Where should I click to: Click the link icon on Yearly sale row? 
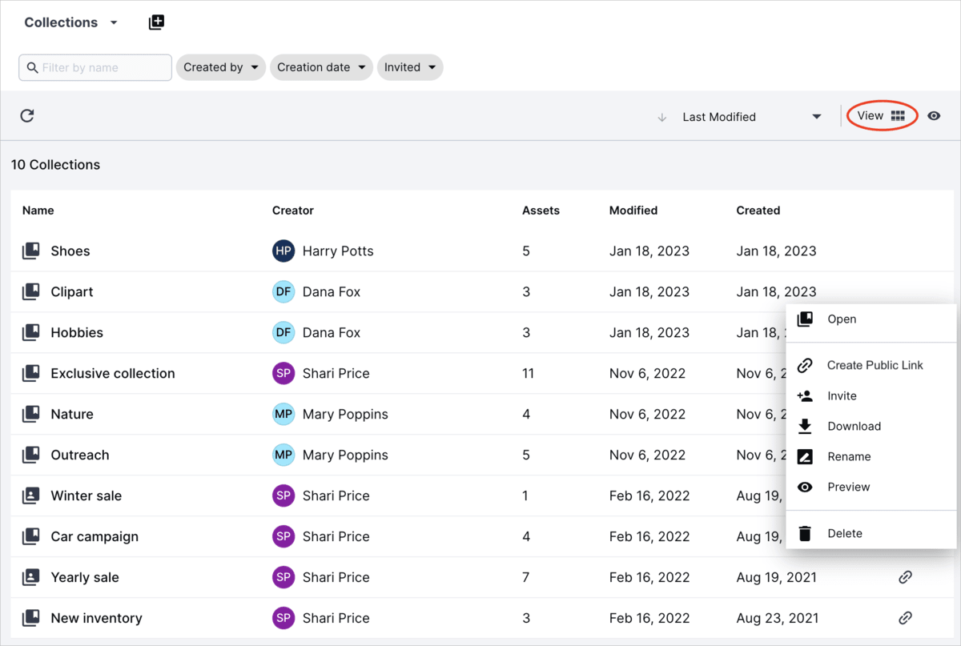tap(905, 577)
